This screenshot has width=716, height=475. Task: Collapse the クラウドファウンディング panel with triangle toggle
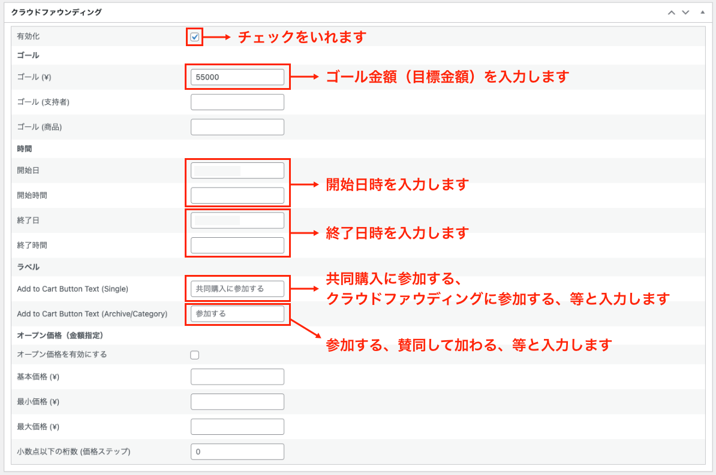pyautogui.click(x=702, y=12)
